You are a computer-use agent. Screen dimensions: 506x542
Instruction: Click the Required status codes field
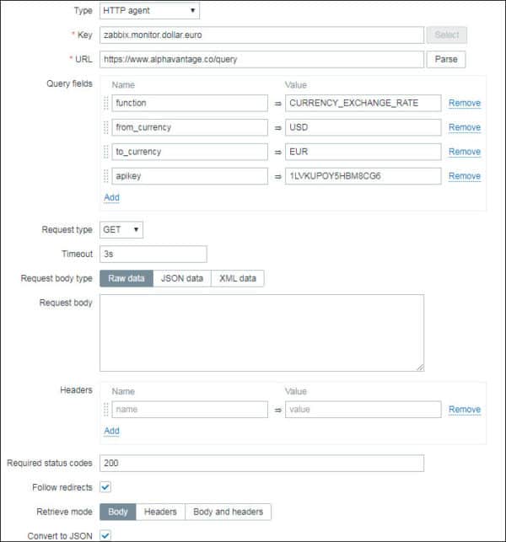261,464
